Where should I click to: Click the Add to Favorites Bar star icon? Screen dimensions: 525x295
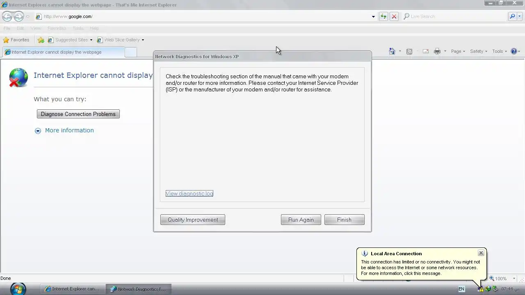[x=41, y=40]
